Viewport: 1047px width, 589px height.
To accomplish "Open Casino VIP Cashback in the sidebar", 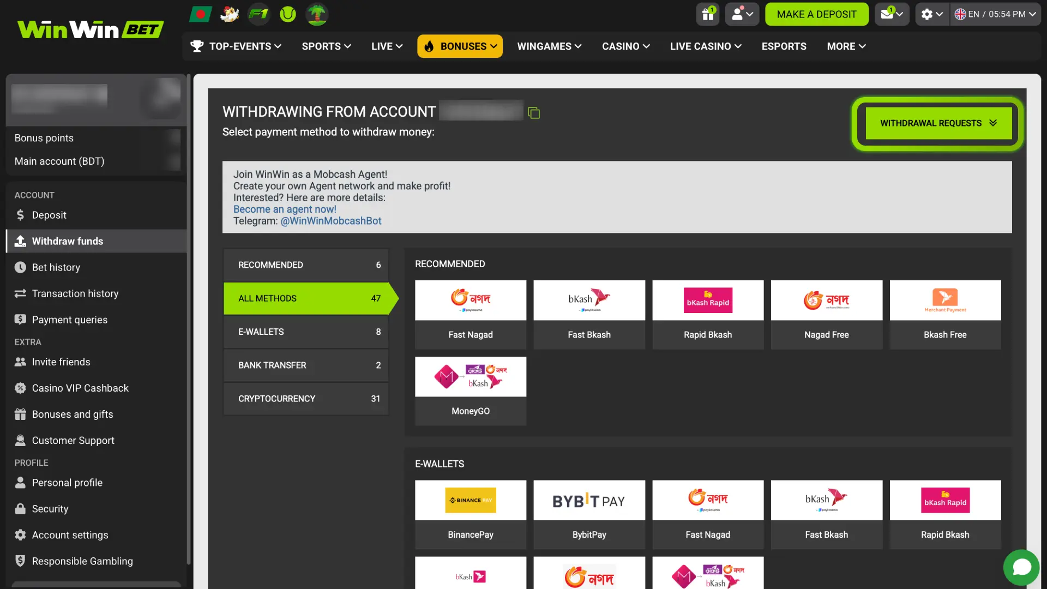I will pos(96,388).
